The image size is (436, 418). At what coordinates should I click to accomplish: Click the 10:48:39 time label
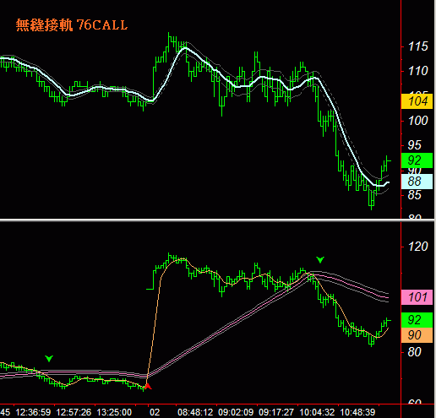pyautogui.click(x=357, y=412)
